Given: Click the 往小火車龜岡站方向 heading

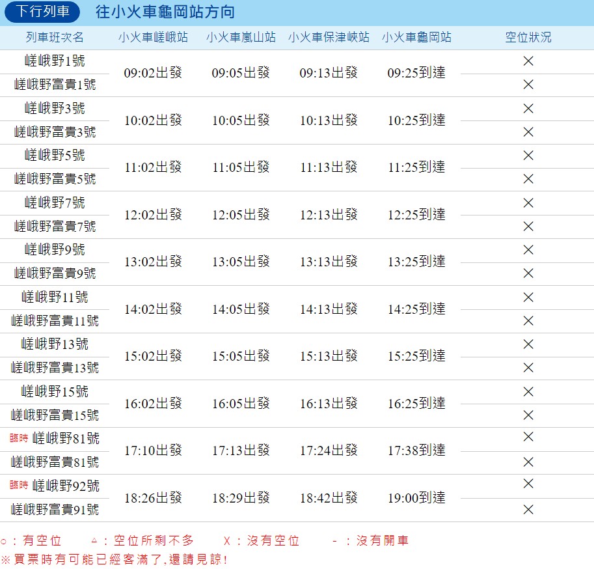Looking at the screenshot, I should click(x=165, y=12).
